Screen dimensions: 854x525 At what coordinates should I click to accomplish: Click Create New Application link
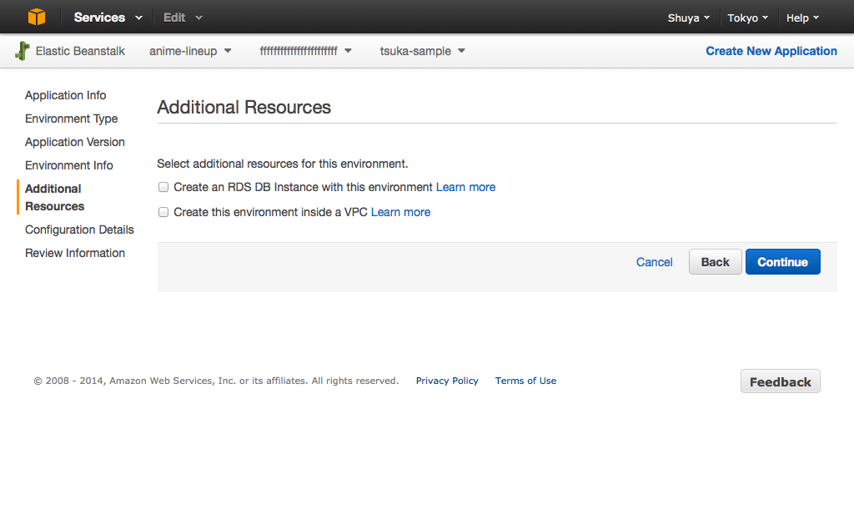[771, 51]
